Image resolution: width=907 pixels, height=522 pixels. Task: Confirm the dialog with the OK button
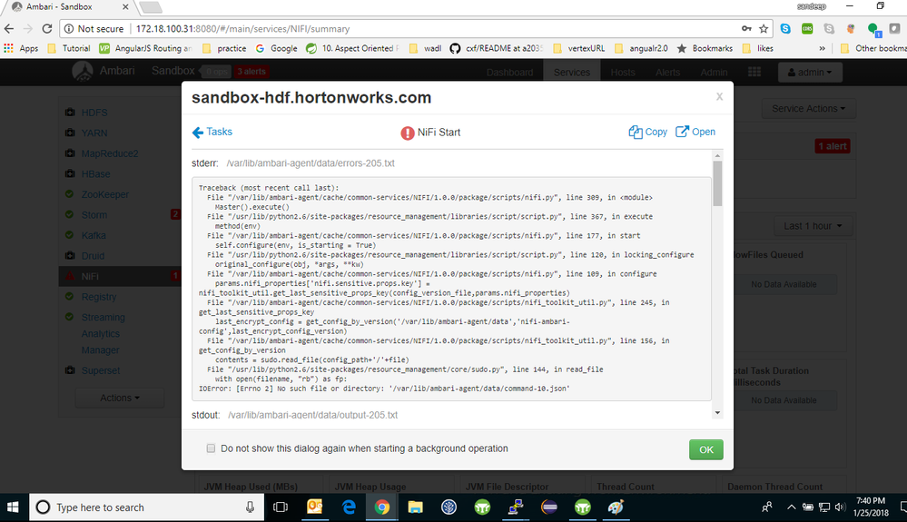tap(705, 449)
